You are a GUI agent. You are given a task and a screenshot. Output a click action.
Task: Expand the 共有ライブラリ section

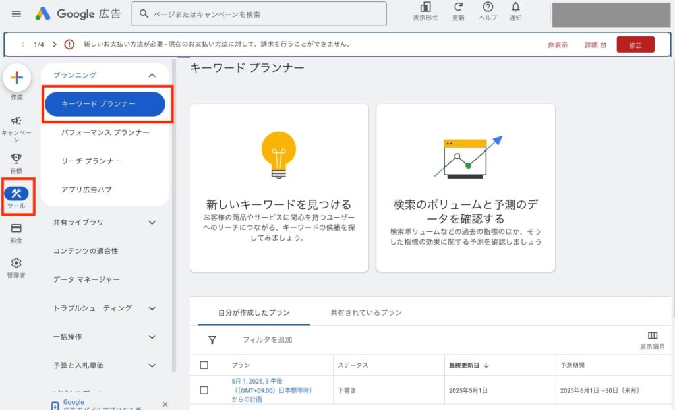point(152,223)
